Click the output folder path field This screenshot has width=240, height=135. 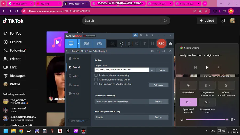[122, 70]
